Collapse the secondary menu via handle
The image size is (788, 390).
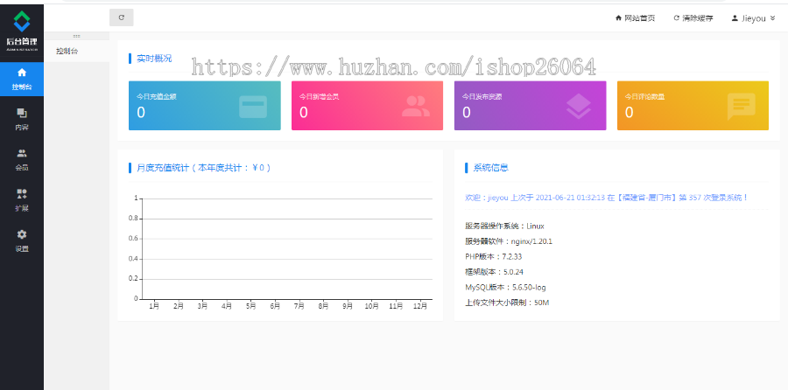point(76,36)
